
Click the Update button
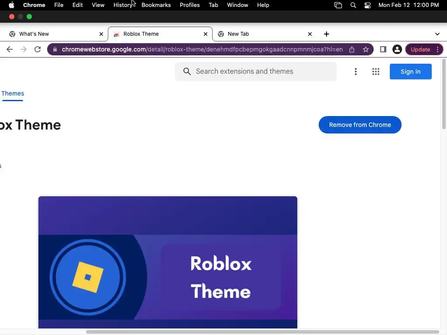[420, 49]
